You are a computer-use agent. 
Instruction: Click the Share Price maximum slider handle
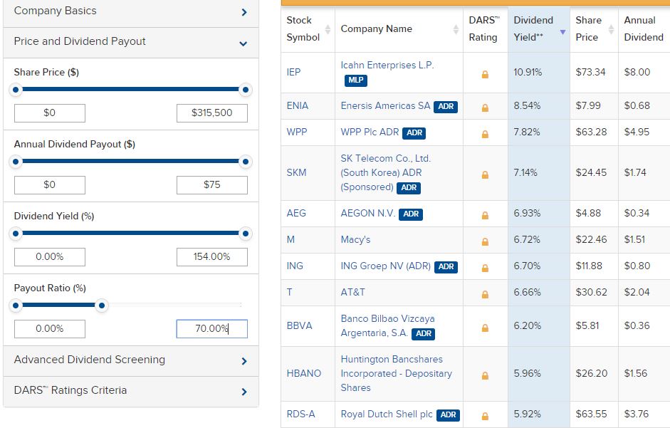pyautogui.click(x=245, y=90)
